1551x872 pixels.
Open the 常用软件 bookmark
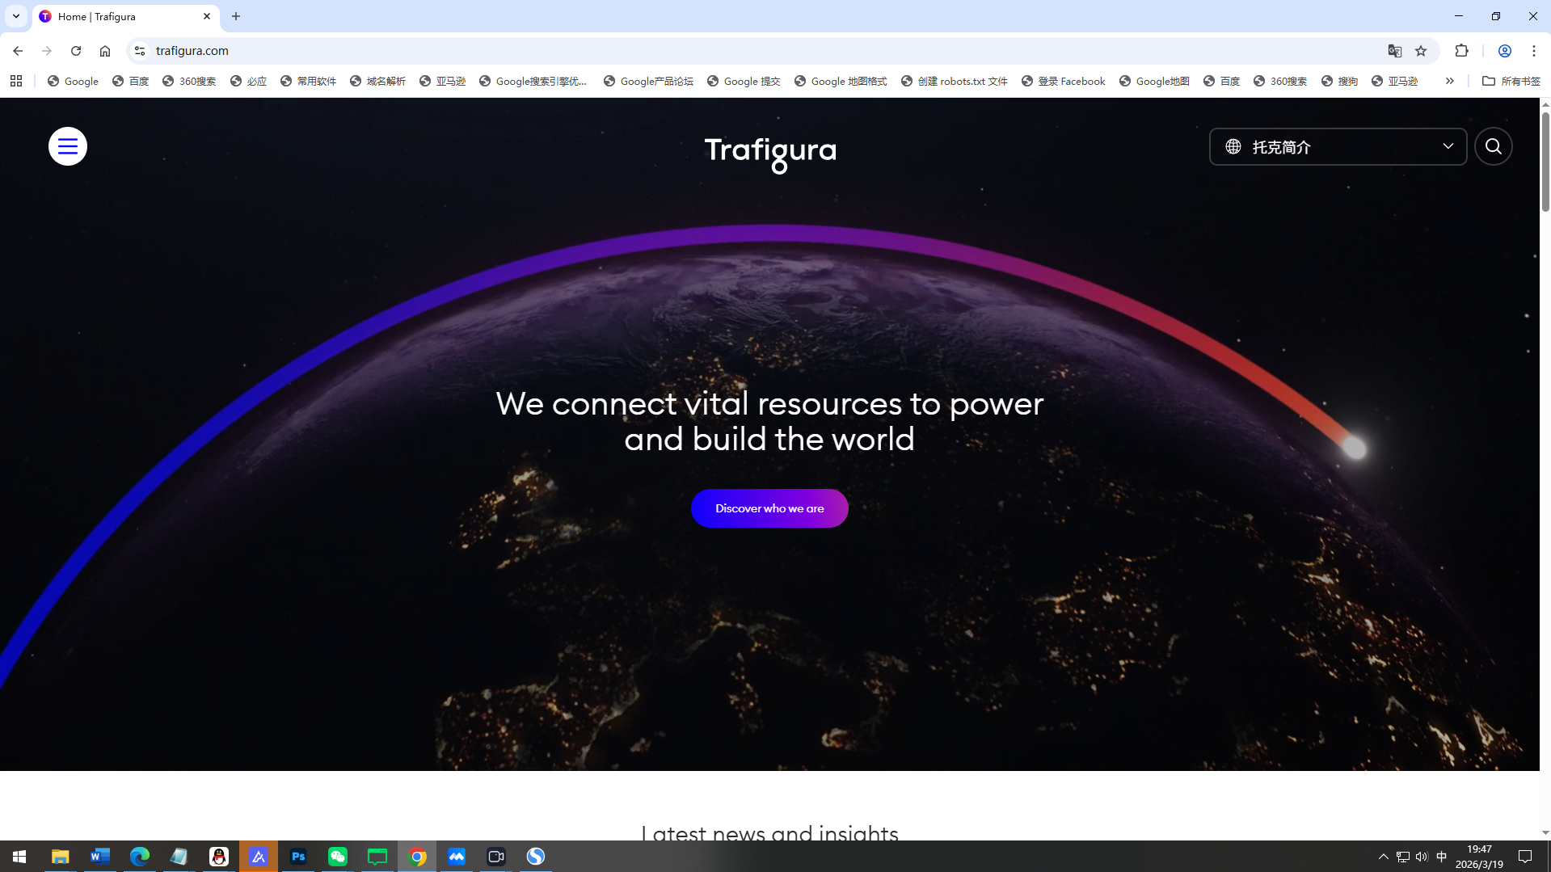(x=308, y=81)
